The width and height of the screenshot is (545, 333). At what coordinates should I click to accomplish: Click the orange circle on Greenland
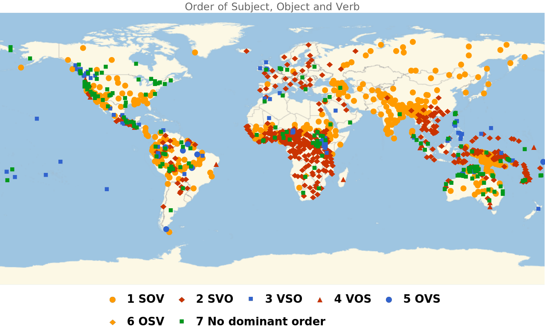point(195,52)
